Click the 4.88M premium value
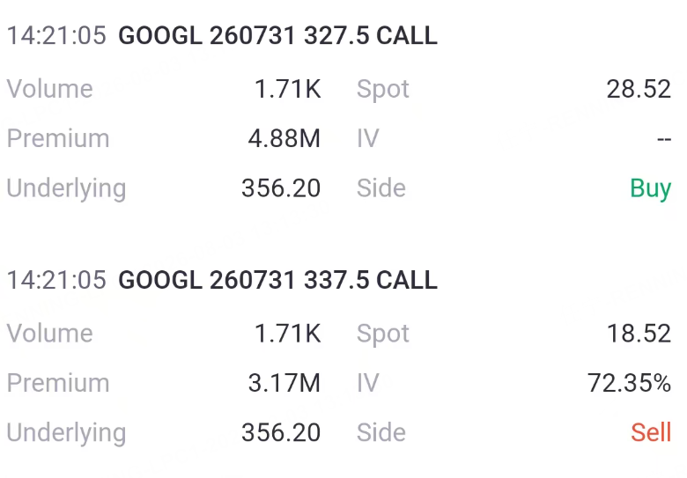 pos(284,138)
